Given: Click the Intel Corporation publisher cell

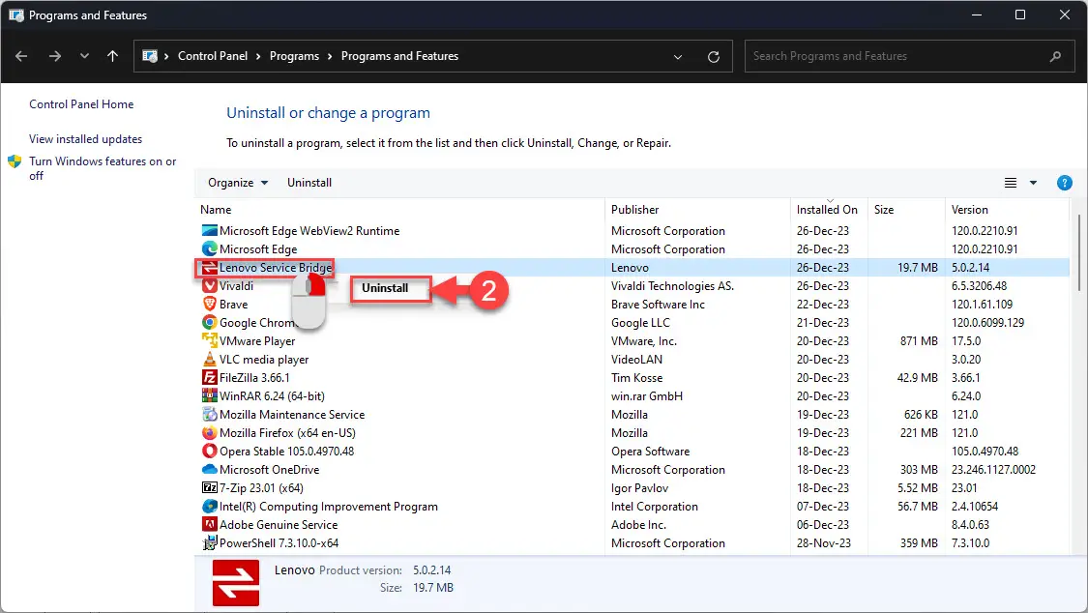Looking at the screenshot, I should click(x=655, y=507).
